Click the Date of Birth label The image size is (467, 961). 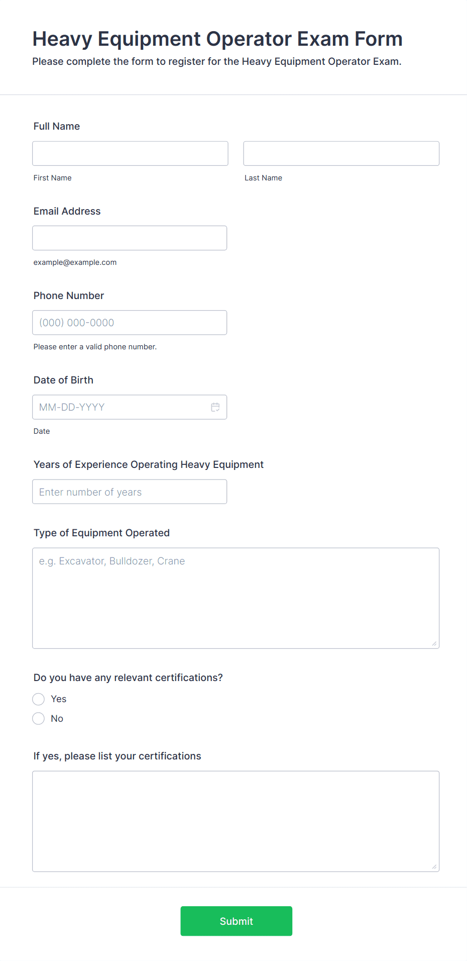(x=63, y=380)
